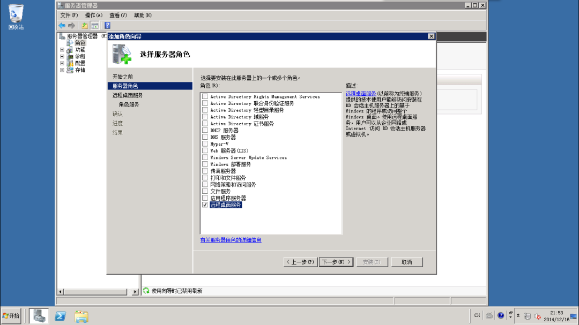Open the 操作(A) menu

[93, 15]
